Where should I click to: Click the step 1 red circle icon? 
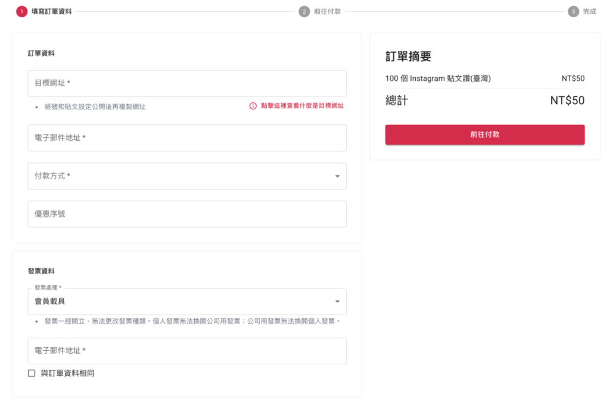22,12
